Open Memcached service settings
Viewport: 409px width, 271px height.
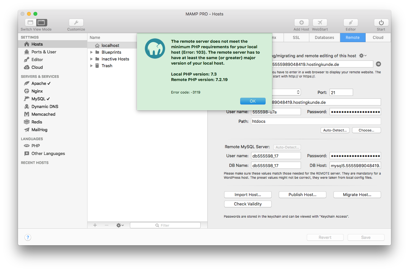click(44, 114)
